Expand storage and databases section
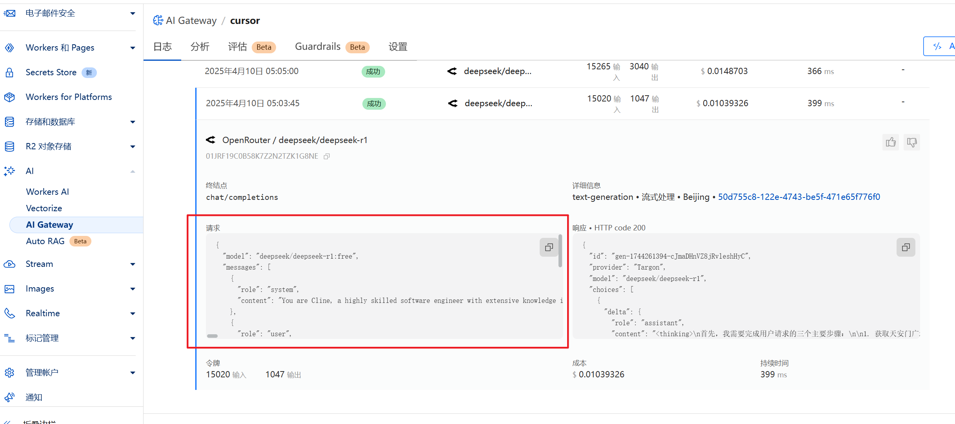 click(x=133, y=122)
